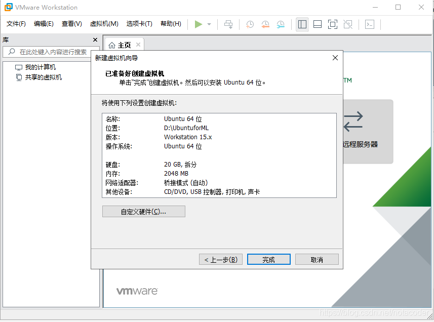Toggle the library sidebar view icon
This screenshot has height=322, width=434.
click(302, 24)
